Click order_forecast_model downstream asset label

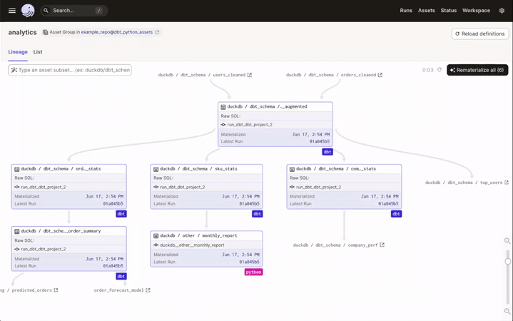click(118, 290)
